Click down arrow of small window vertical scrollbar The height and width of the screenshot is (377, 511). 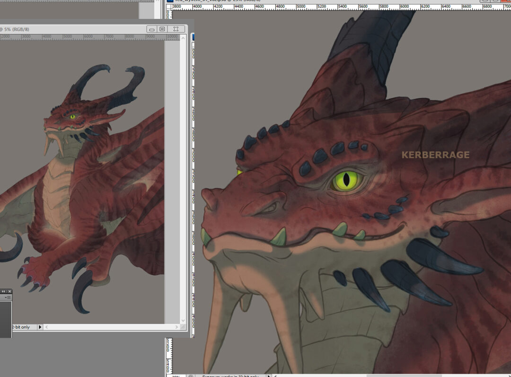coord(183,321)
